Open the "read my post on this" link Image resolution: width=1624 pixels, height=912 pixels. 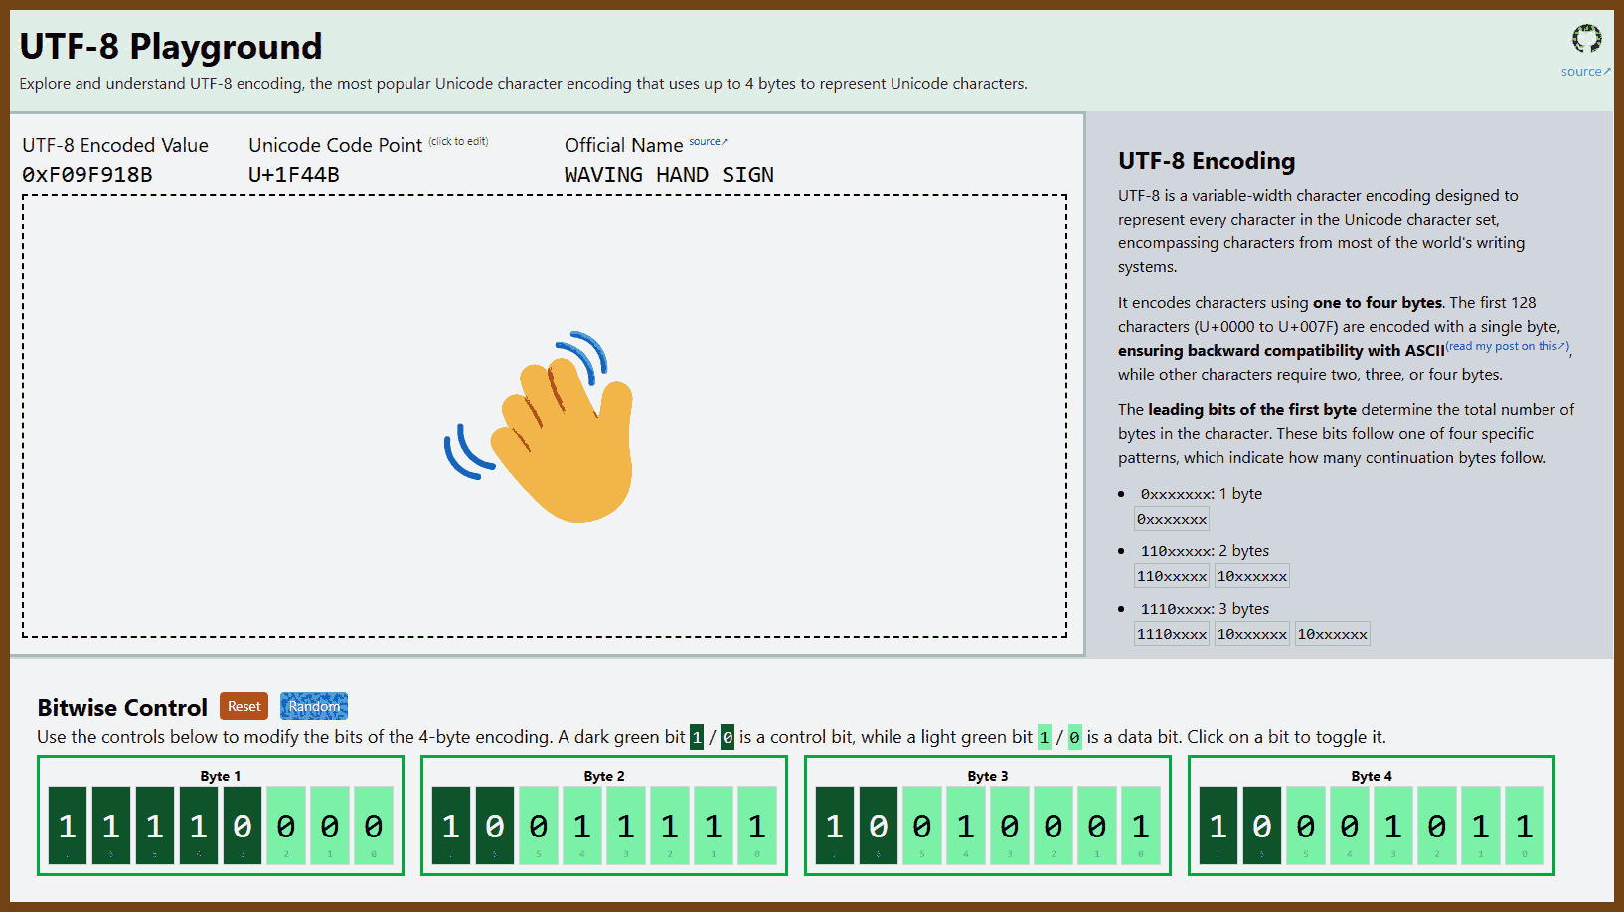(x=1507, y=346)
